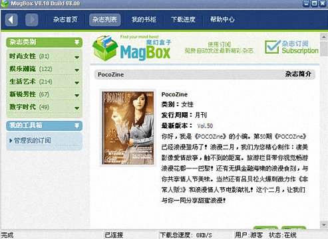Image resolution: width=328 pixels, height=239 pixels.
Task: Collapse the 杂志类别 panel header
Action: (x=77, y=42)
